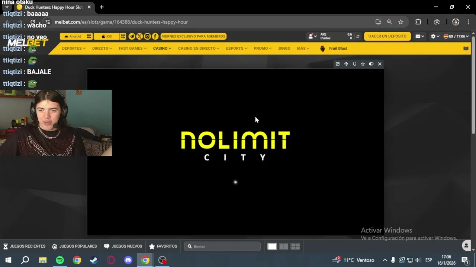Screen dimensions: 476x267
Task: Open Opera GX from the taskbar
Action: pos(111,260)
